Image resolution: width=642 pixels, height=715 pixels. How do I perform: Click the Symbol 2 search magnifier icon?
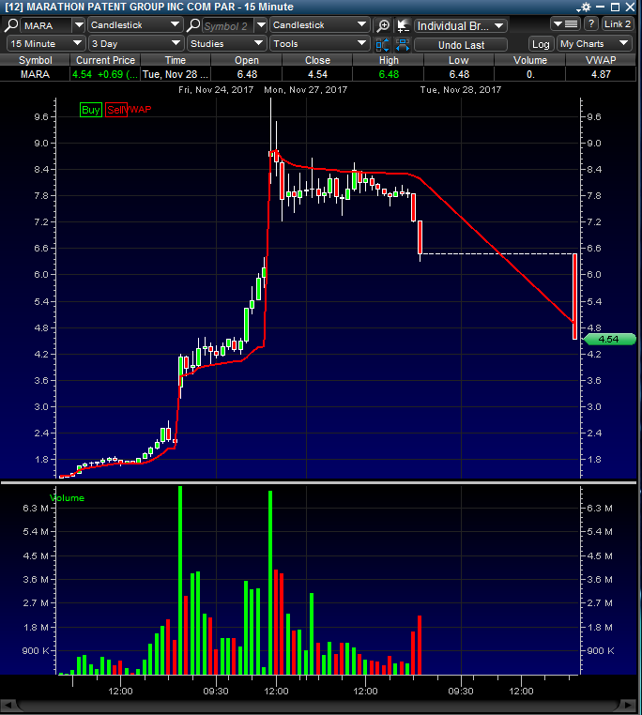point(193,25)
